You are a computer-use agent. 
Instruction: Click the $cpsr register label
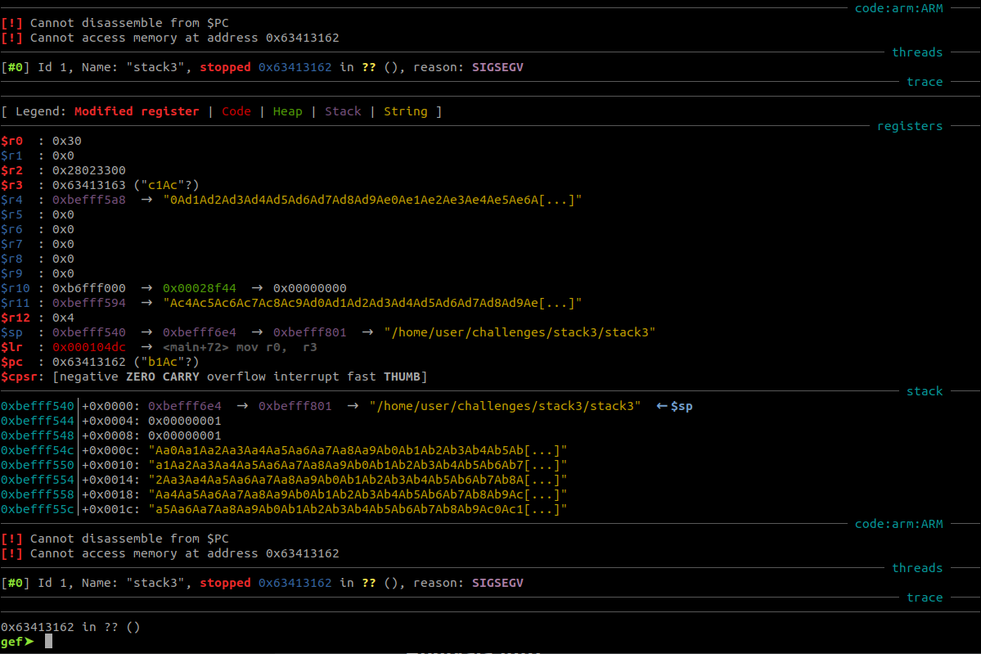[19, 377]
